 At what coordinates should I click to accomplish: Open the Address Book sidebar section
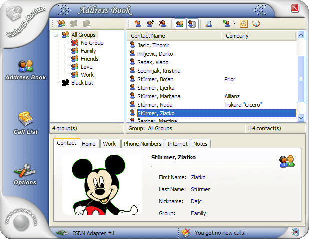26,70
